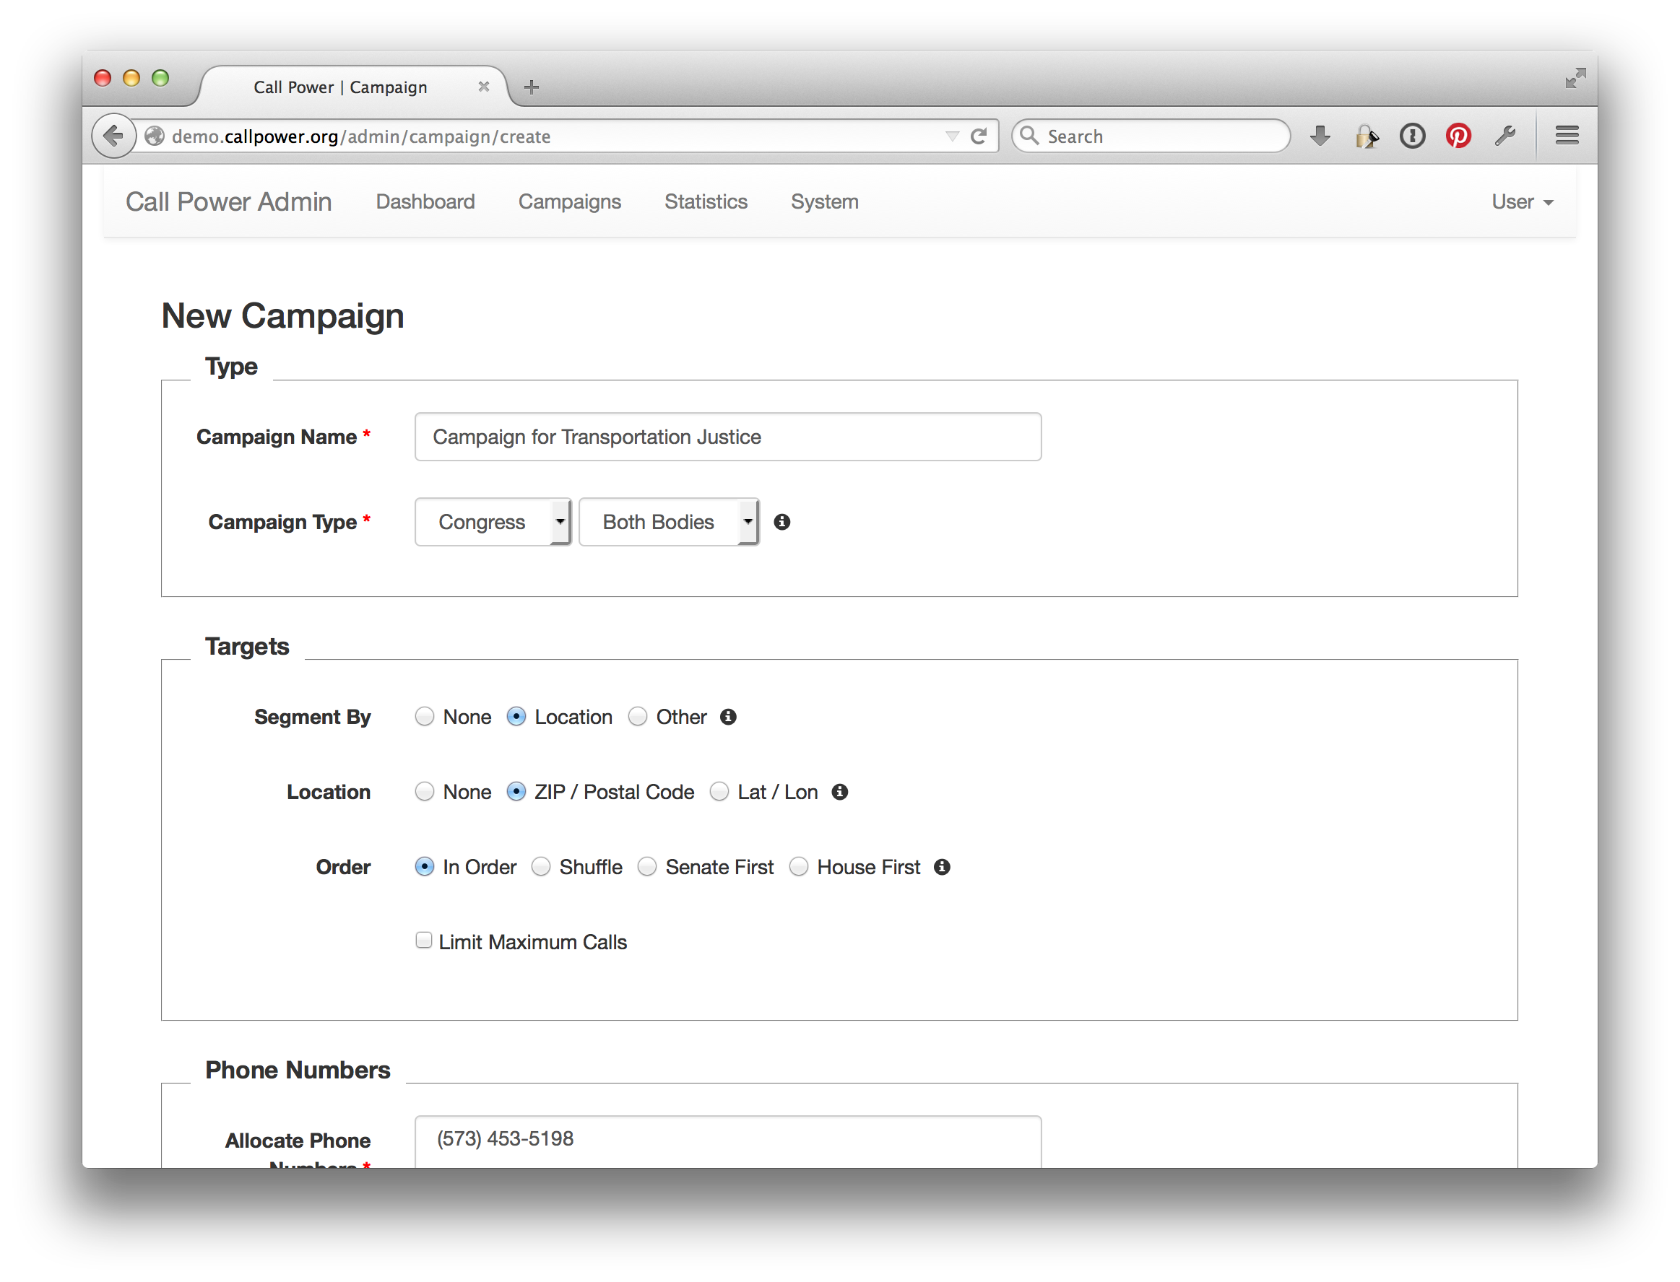Click the Campaign Type info icon

(x=782, y=522)
